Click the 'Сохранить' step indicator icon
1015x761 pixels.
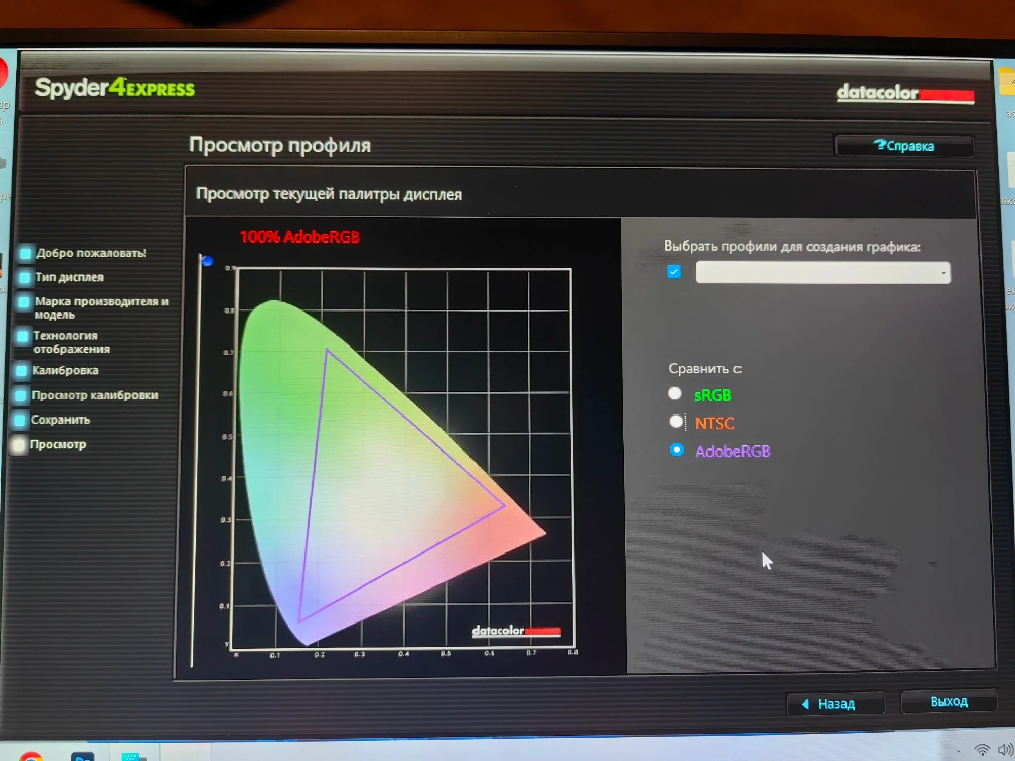pos(20,420)
